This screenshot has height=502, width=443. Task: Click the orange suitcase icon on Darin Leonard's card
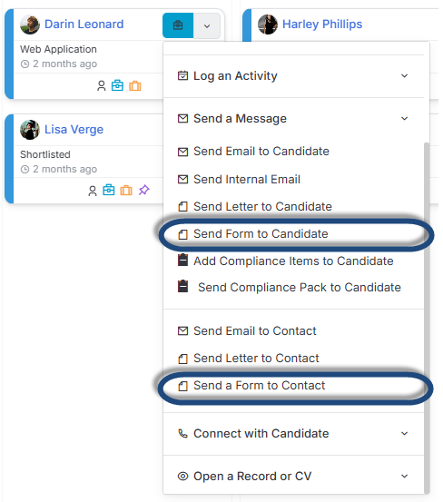[135, 86]
